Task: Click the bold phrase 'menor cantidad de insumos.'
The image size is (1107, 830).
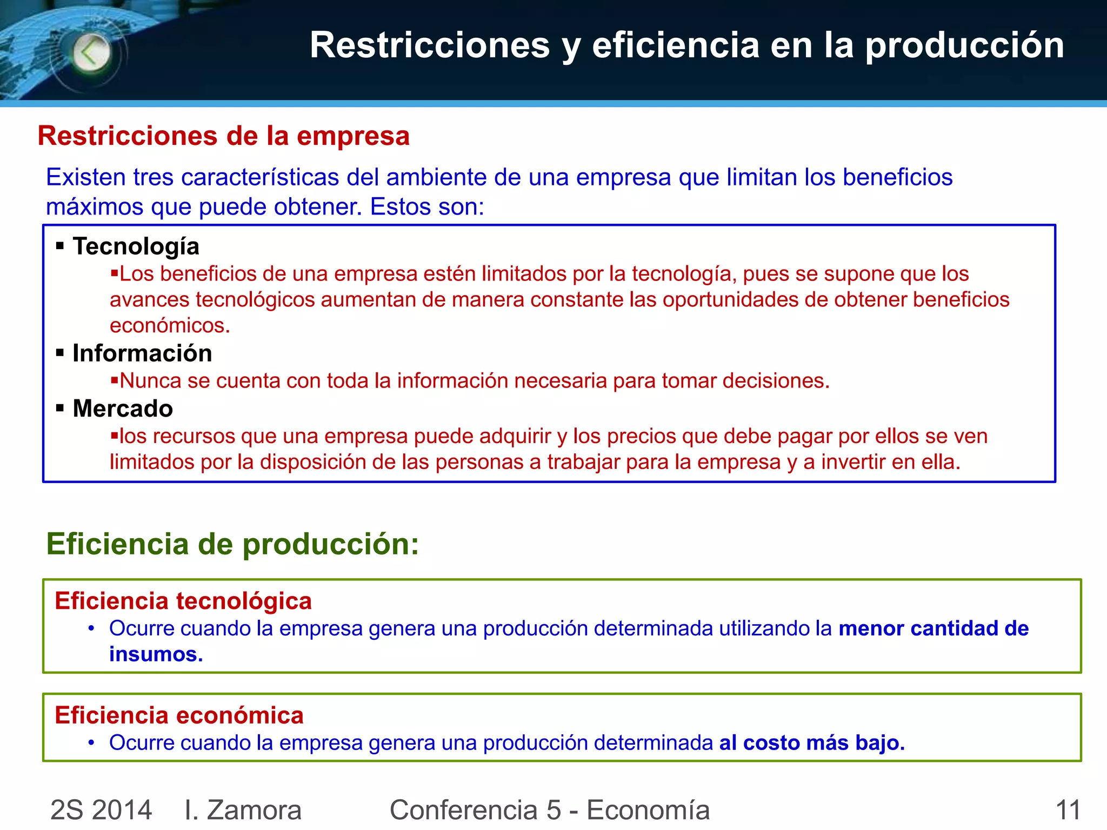Action: pos(569,641)
